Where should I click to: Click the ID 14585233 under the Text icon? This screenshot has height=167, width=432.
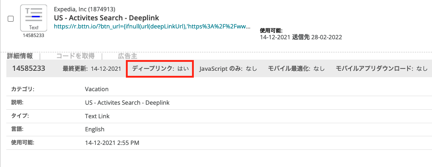tap(34, 36)
